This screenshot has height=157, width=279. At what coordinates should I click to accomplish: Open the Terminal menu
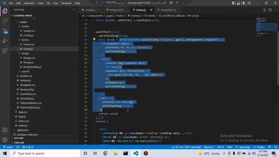pos(66,3)
